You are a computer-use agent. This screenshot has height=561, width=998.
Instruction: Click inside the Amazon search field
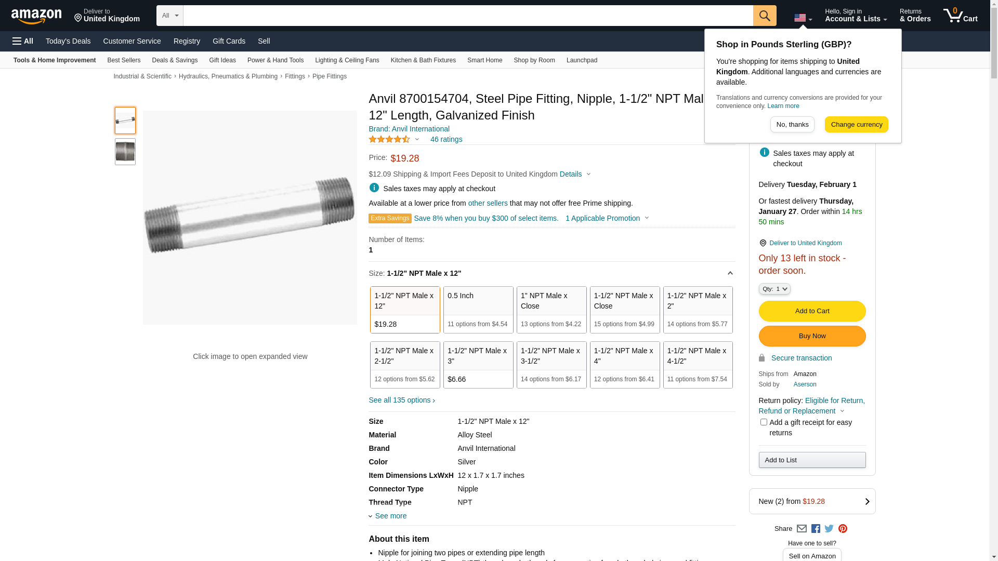468,16
